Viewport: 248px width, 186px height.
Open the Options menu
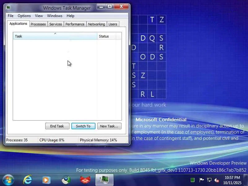[24, 16]
